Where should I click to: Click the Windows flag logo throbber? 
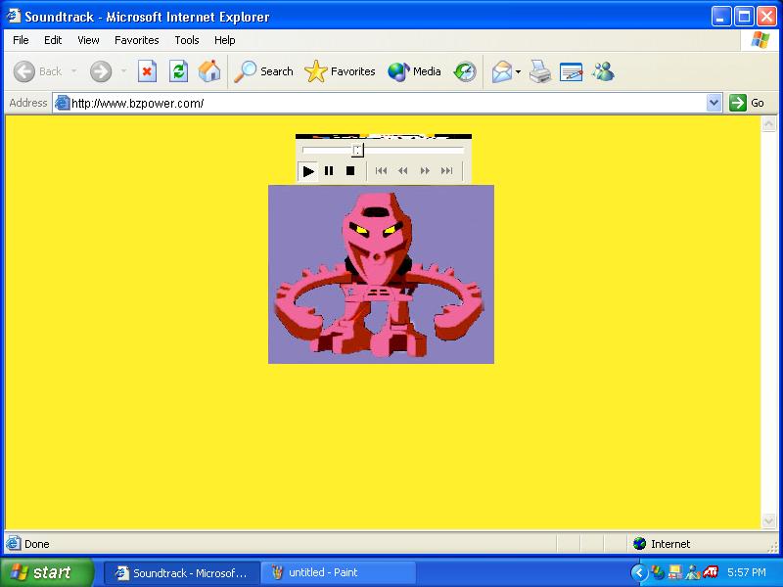[760, 40]
